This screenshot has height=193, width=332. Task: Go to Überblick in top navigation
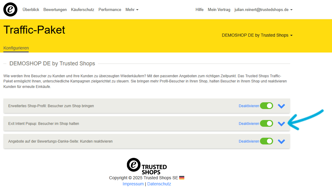click(31, 10)
